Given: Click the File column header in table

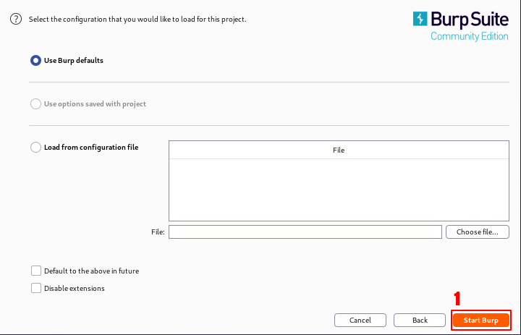Looking at the screenshot, I should [x=338, y=150].
